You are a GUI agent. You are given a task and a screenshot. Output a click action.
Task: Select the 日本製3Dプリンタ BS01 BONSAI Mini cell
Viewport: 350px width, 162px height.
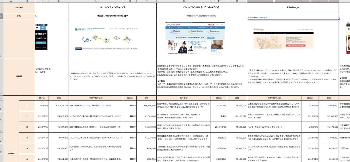pos(274,106)
